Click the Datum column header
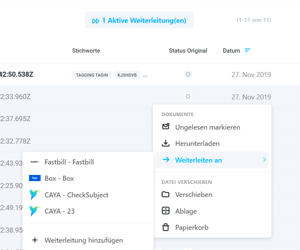Viewport: 300px width, 250px height. (x=231, y=50)
